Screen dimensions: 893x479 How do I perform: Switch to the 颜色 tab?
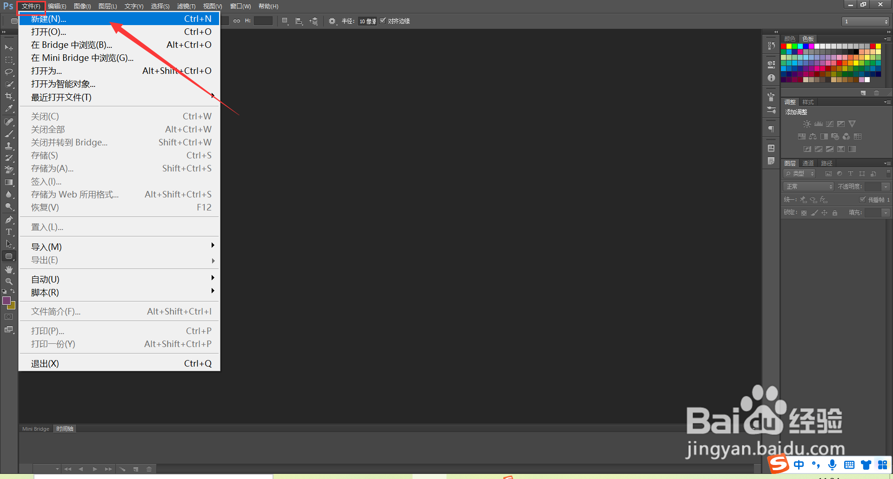click(x=790, y=39)
